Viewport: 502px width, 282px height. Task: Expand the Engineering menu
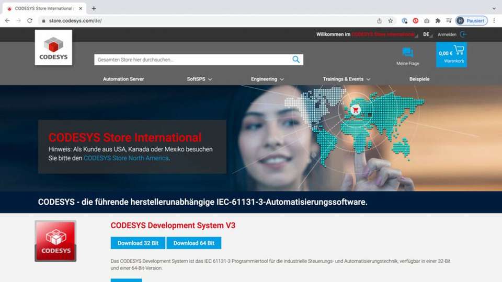pyautogui.click(x=267, y=79)
